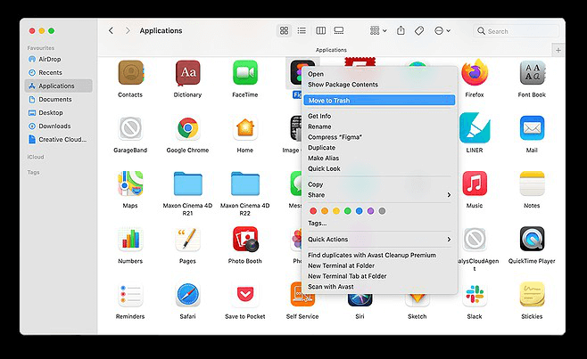The height and width of the screenshot is (359, 587).
Task: Select the Font Book app icon
Action: coord(532,73)
